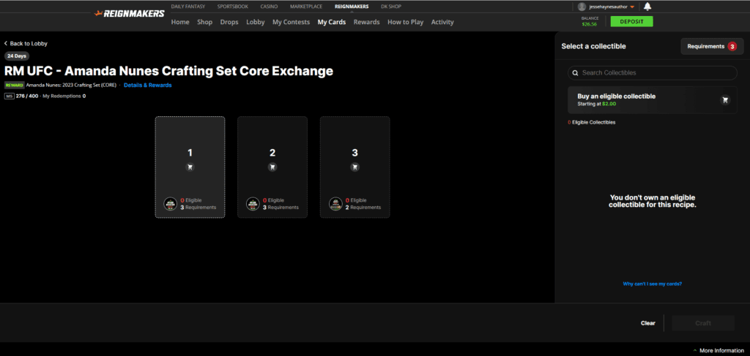This screenshot has width=750, height=356.
Task: Open the Sportsbook tab
Action: click(x=232, y=7)
